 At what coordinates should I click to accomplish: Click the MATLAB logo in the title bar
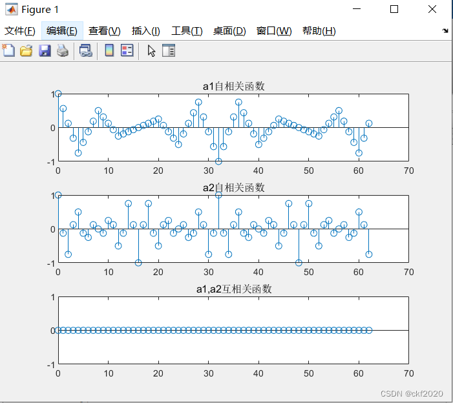click(x=12, y=9)
